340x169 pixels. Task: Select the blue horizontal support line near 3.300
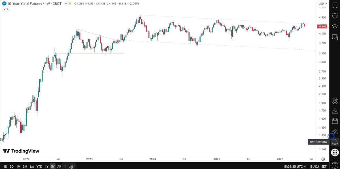[90, 54]
